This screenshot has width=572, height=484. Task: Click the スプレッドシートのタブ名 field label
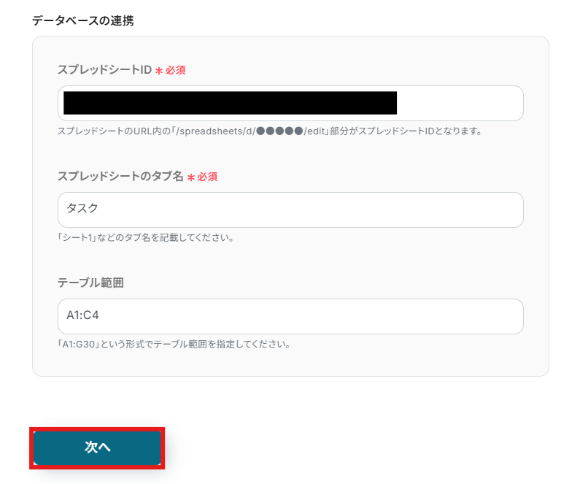coord(120,177)
